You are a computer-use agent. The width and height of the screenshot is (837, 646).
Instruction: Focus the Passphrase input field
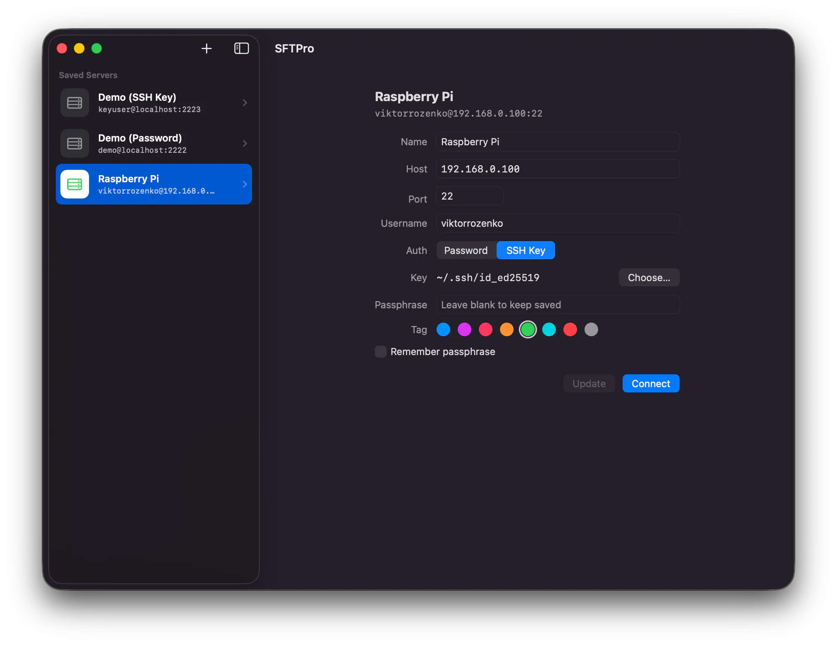tap(558, 305)
